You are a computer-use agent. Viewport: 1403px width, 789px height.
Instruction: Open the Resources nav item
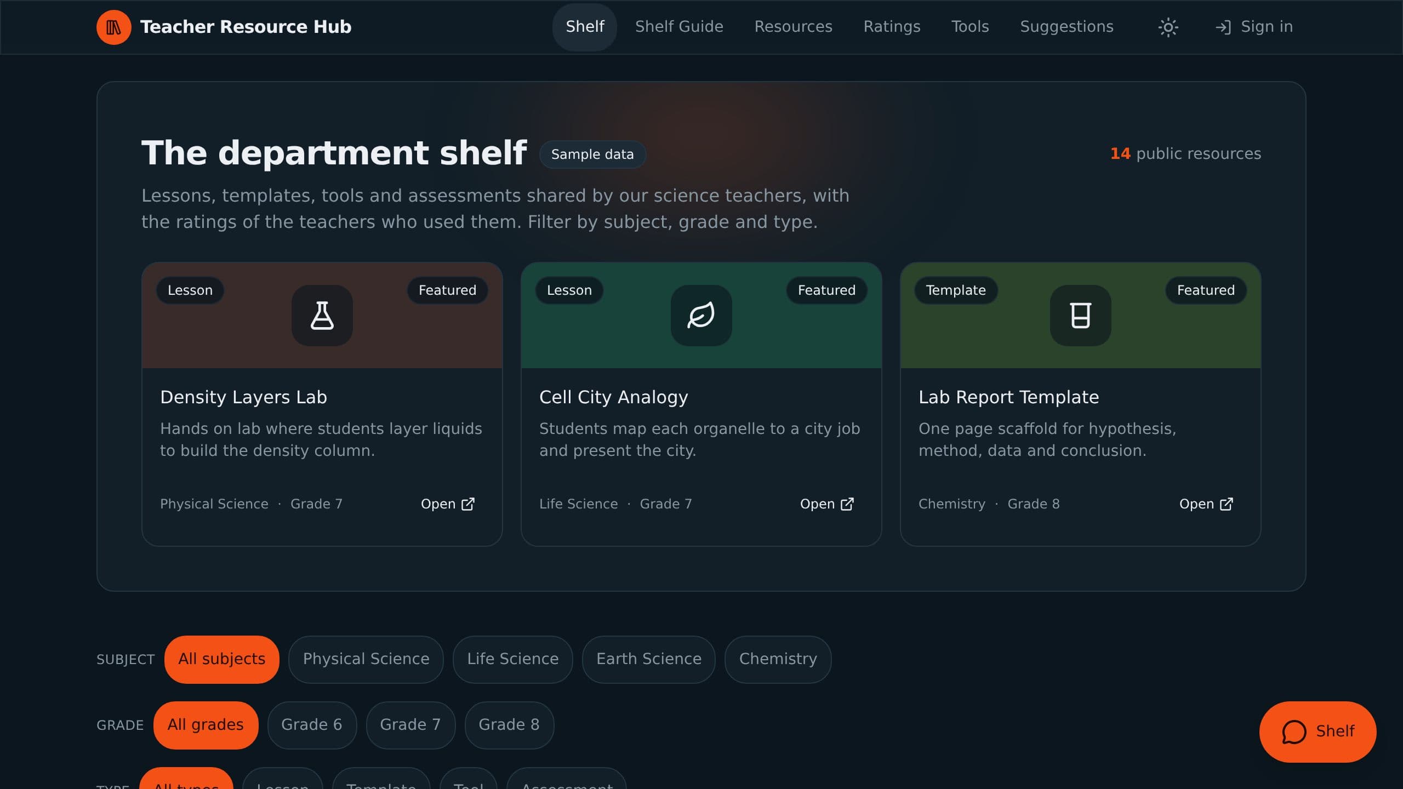pyautogui.click(x=793, y=27)
